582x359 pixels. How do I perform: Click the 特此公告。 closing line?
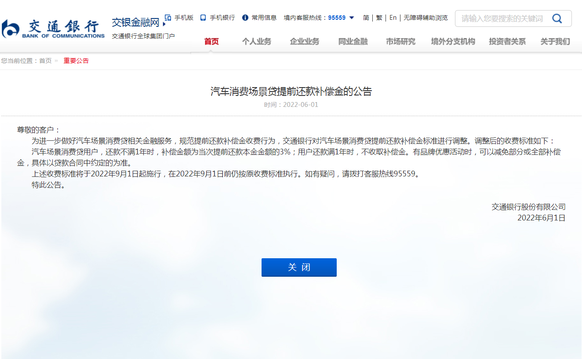click(50, 185)
